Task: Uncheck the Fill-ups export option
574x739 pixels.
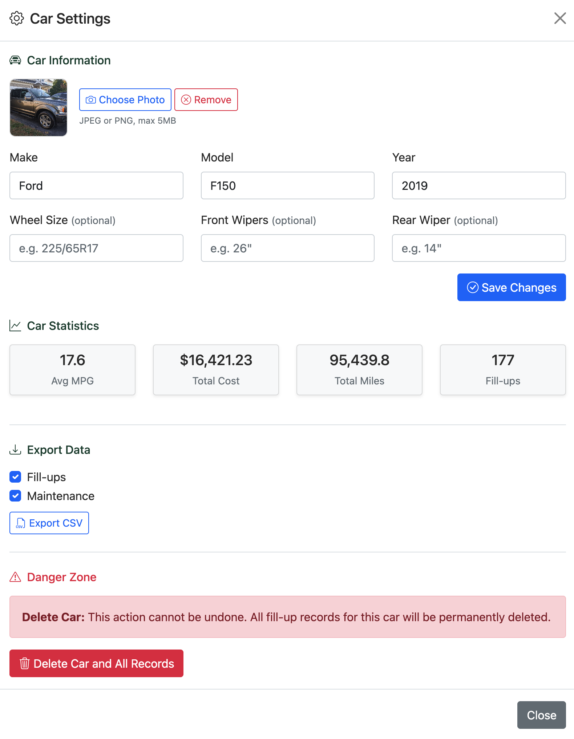Action: tap(15, 477)
